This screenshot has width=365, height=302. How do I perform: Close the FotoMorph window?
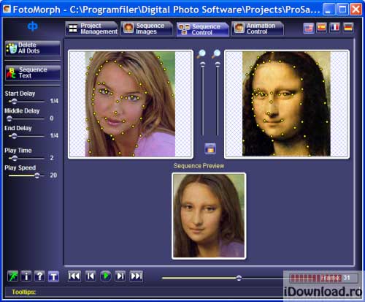[356, 10]
